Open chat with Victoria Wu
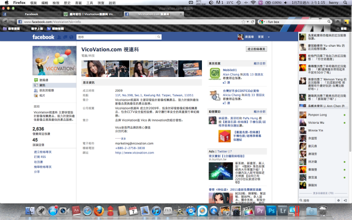The width and height of the screenshot is (352, 220). tap(323, 123)
